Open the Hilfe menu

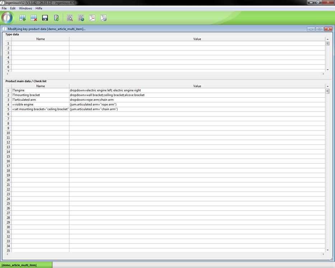coord(39,8)
